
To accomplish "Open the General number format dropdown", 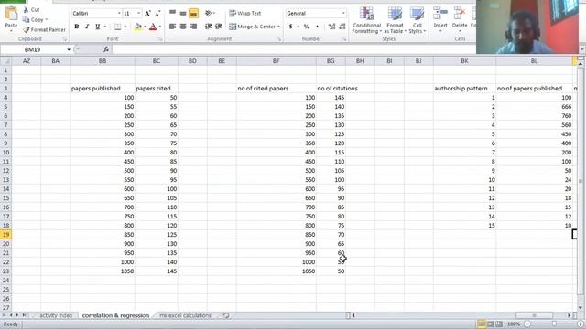I will [343, 14].
